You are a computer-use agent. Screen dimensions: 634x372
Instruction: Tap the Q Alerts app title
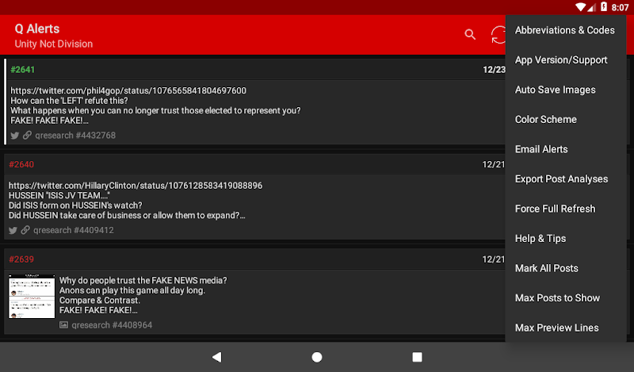[37, 29]
